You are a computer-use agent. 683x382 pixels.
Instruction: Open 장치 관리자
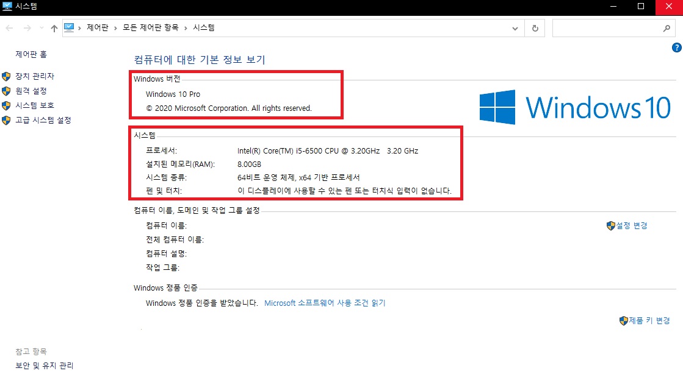[x=35, y=76]
